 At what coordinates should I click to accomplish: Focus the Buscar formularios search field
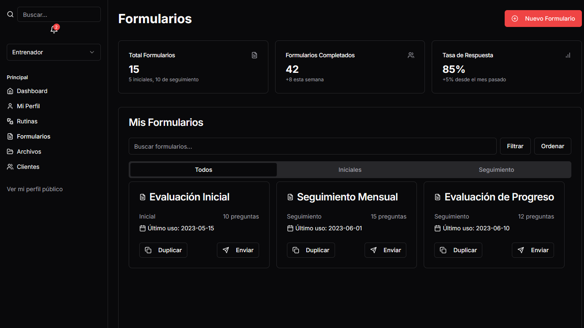312,146
